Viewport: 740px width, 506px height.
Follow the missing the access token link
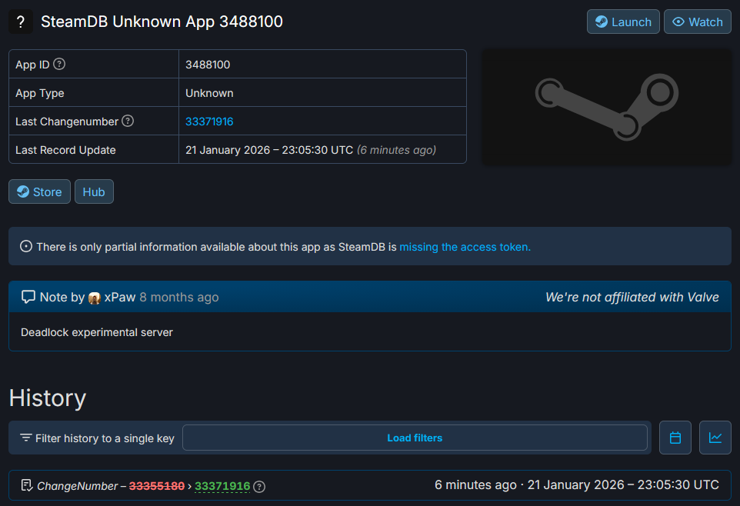point(465,247)
